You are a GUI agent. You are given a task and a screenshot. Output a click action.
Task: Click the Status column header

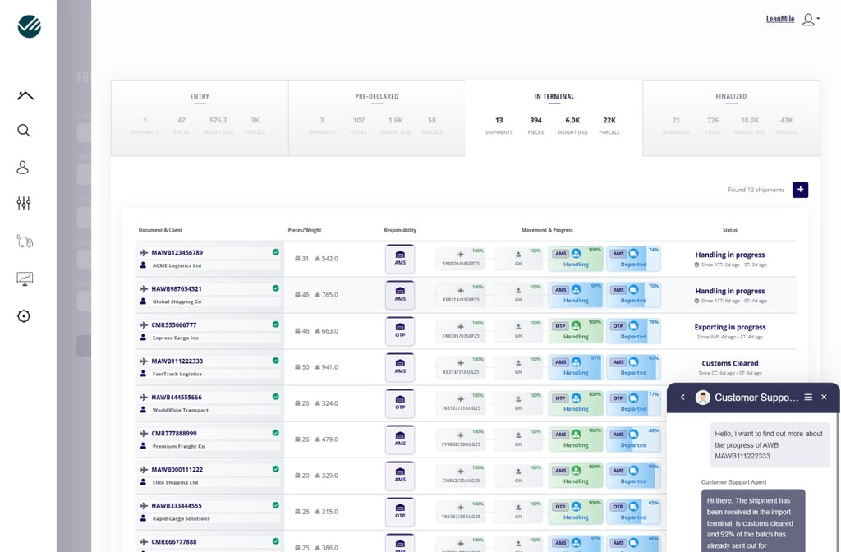click(730, 230)
